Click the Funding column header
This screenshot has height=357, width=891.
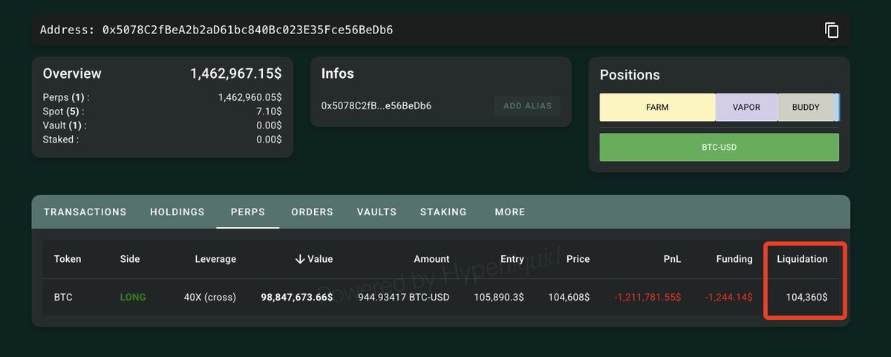tap(734, 259)
